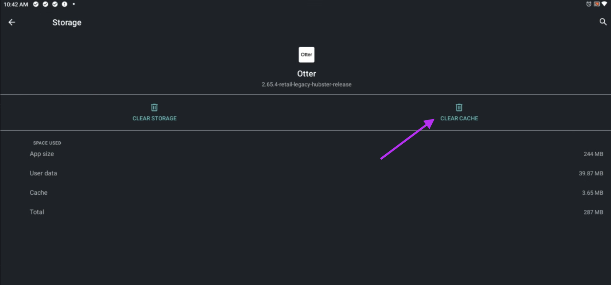Select the Total row label

point(37,212)
